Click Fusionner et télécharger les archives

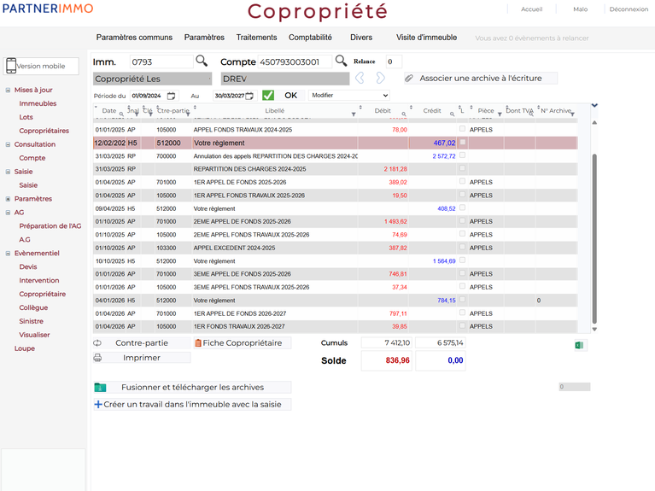click(191, 387)
